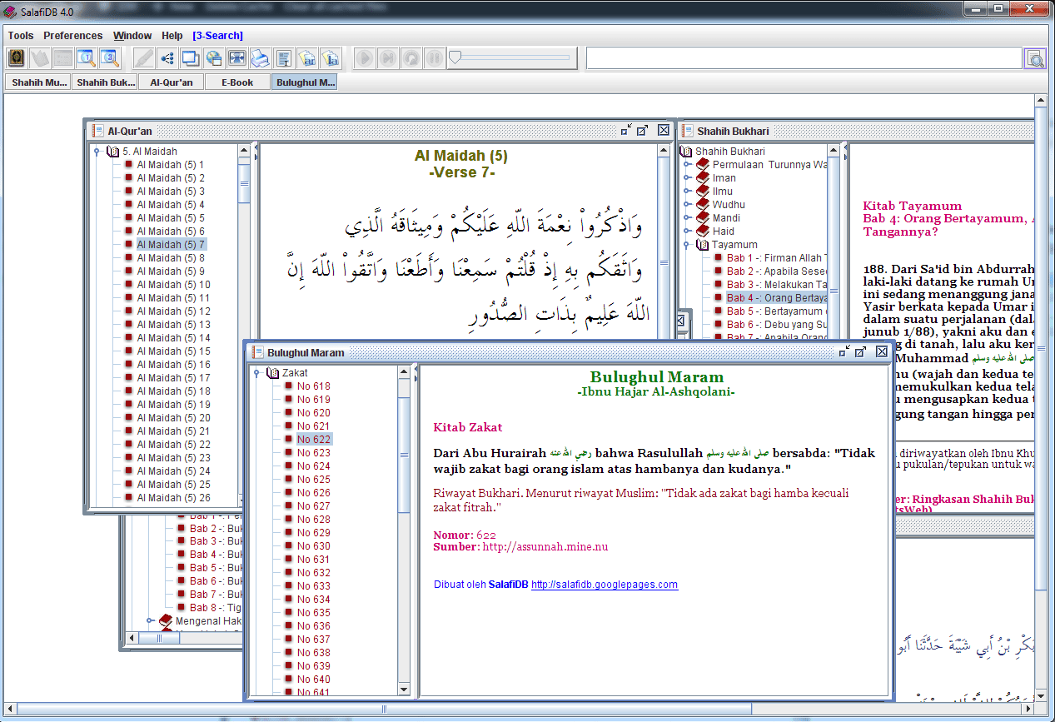Viewport: 1055px width, 722px height.
Task: Expand the Wudhu book in Shahih Bukhari tree
Action: [x=687, y=205]
